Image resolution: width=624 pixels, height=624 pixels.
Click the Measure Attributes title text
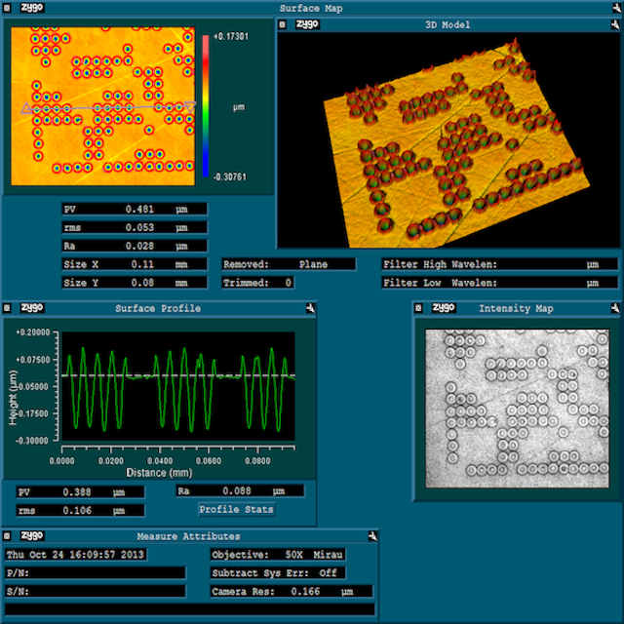click(188, 536)
